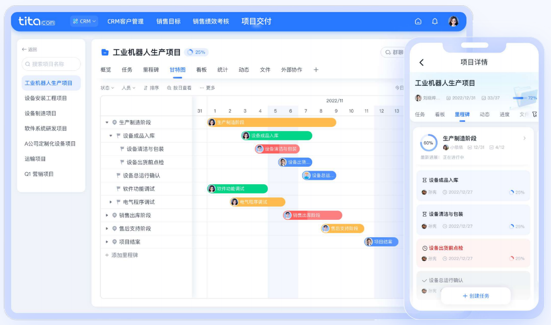The image size is (551, 325).
Task: Click 创建任务 button on mobile panel
Action: click(x=476, y=296)
